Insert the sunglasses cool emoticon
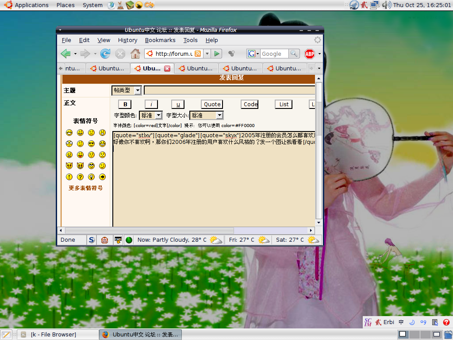 pos(91,144)
